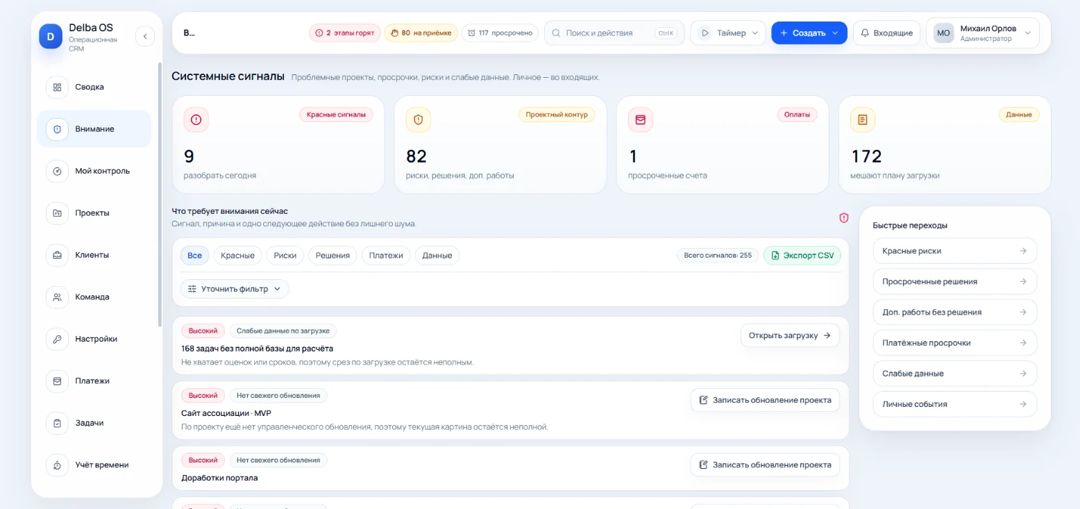1080x509 pixels.
Task: Collapse the sidebar with the chevron button
Action: coord(145,35)
